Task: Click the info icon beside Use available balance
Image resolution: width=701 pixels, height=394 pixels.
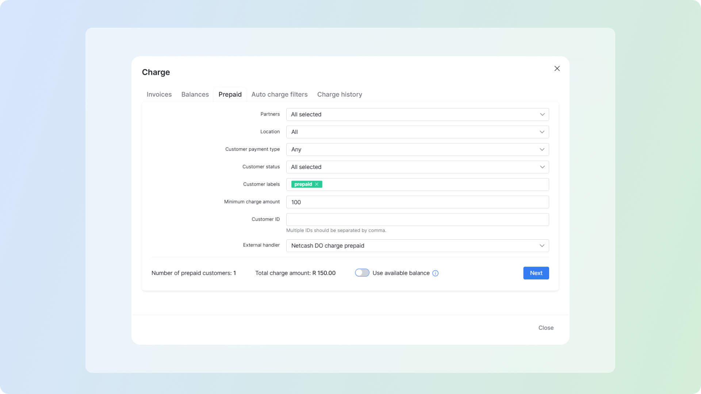Action: pyautogui.click(x=435, y=273)
